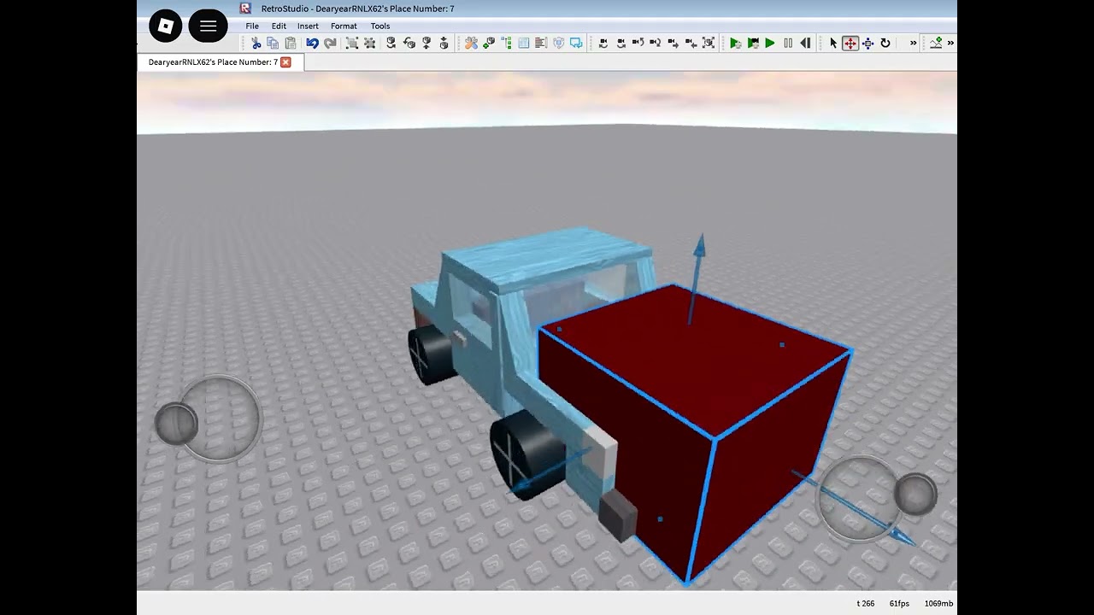Image resolution: width=1094 pixels, height=615 pixels.
Task: Click camera icon with left-pointing arrow
Action: [691, 43]
